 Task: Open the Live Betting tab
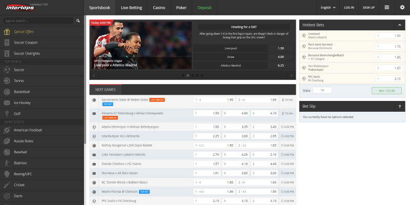tap(132, 8)
